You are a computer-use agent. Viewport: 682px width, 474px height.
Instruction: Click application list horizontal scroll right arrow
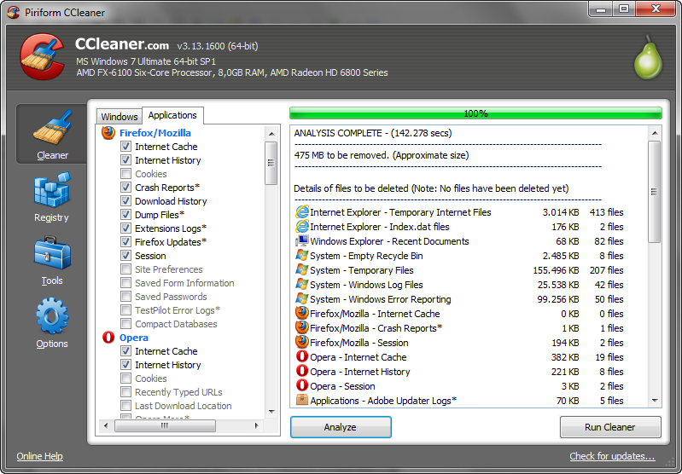point(257,425)
